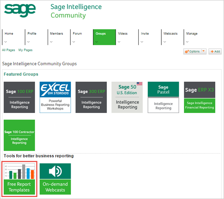Expand the chevron under Forum
The image size is (224, 199).
pos(74,42)
